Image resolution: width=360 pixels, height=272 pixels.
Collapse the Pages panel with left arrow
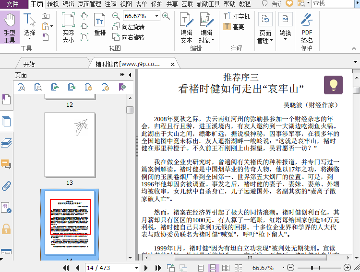coord(130,75)
